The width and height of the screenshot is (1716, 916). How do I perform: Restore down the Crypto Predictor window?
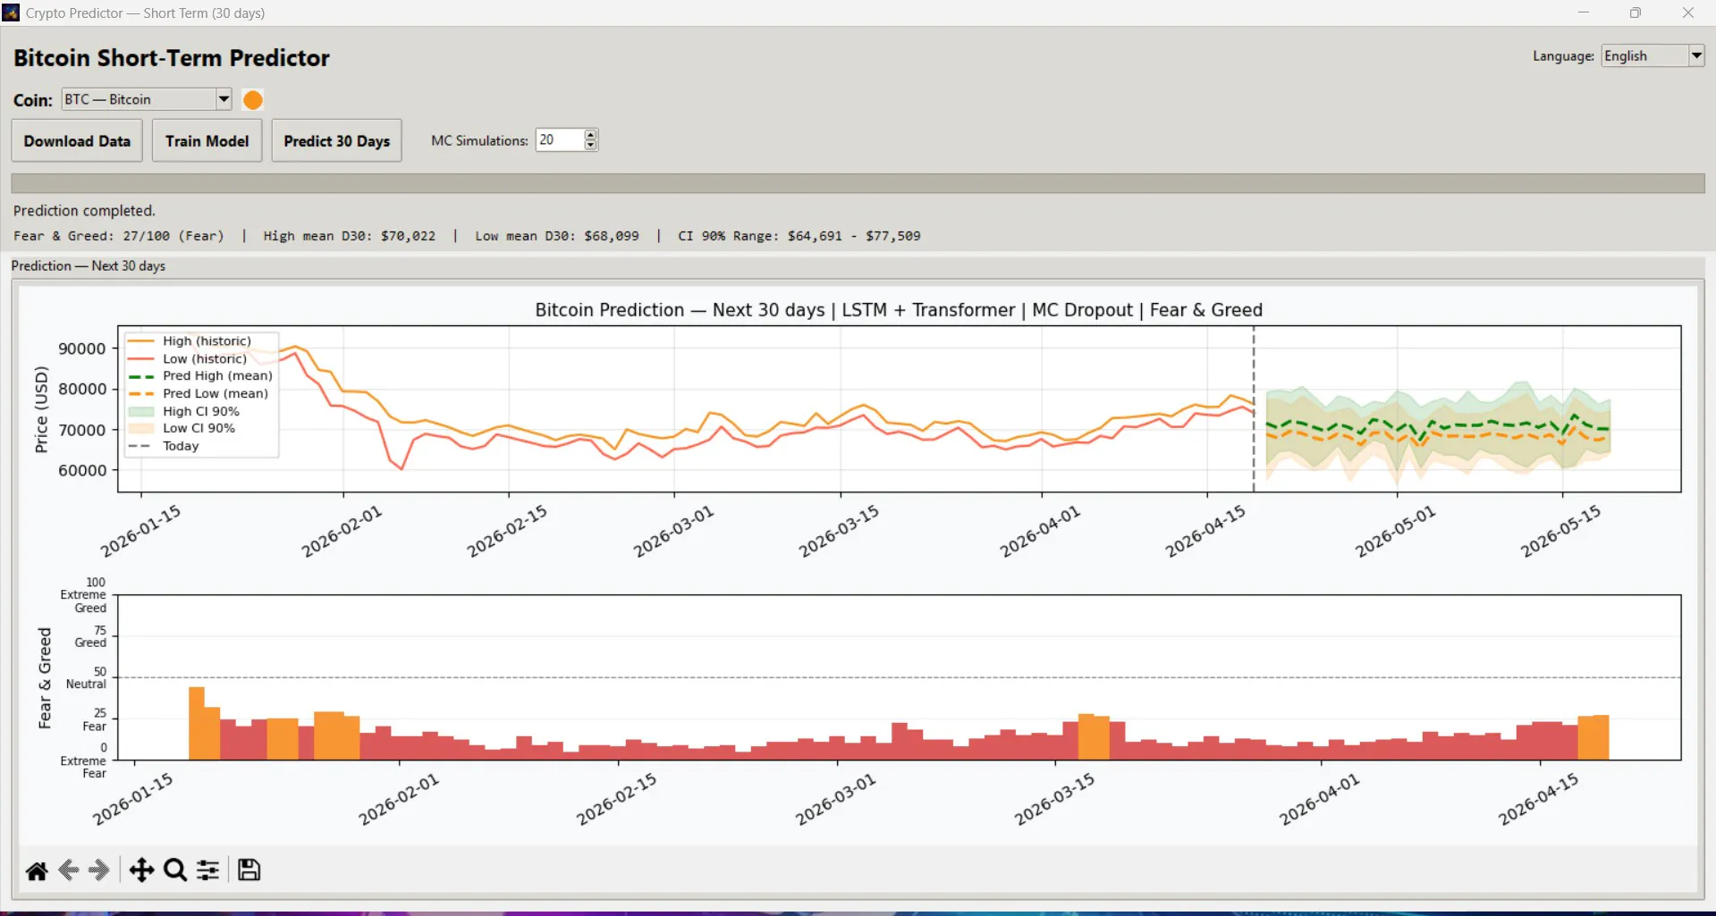tap(1636, 13)
